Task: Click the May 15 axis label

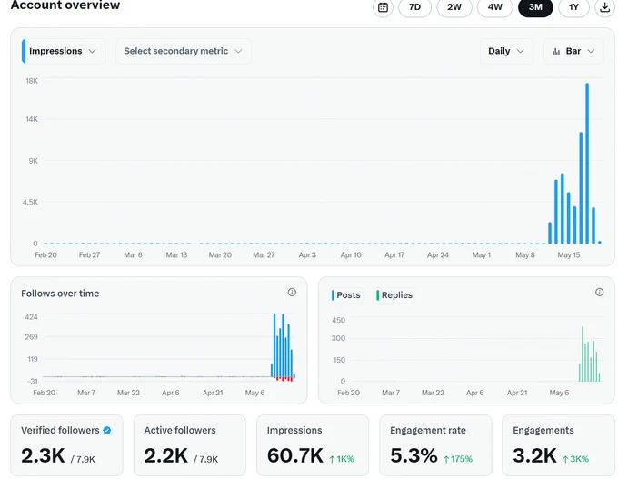Action: pyautogui.click(x=568, y=255)
